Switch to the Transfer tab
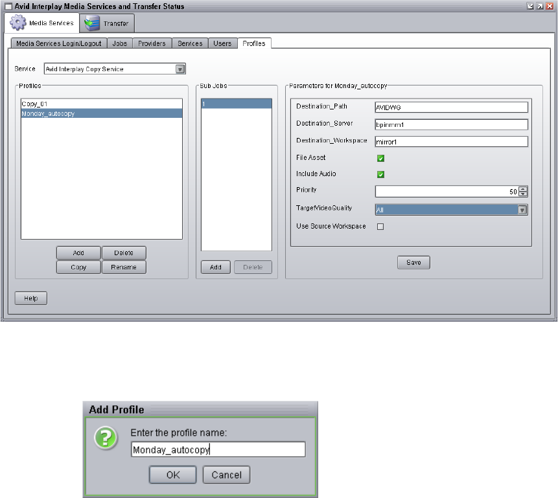The width and height of the screenshot is (558, 498). click(x=107, y=23)
